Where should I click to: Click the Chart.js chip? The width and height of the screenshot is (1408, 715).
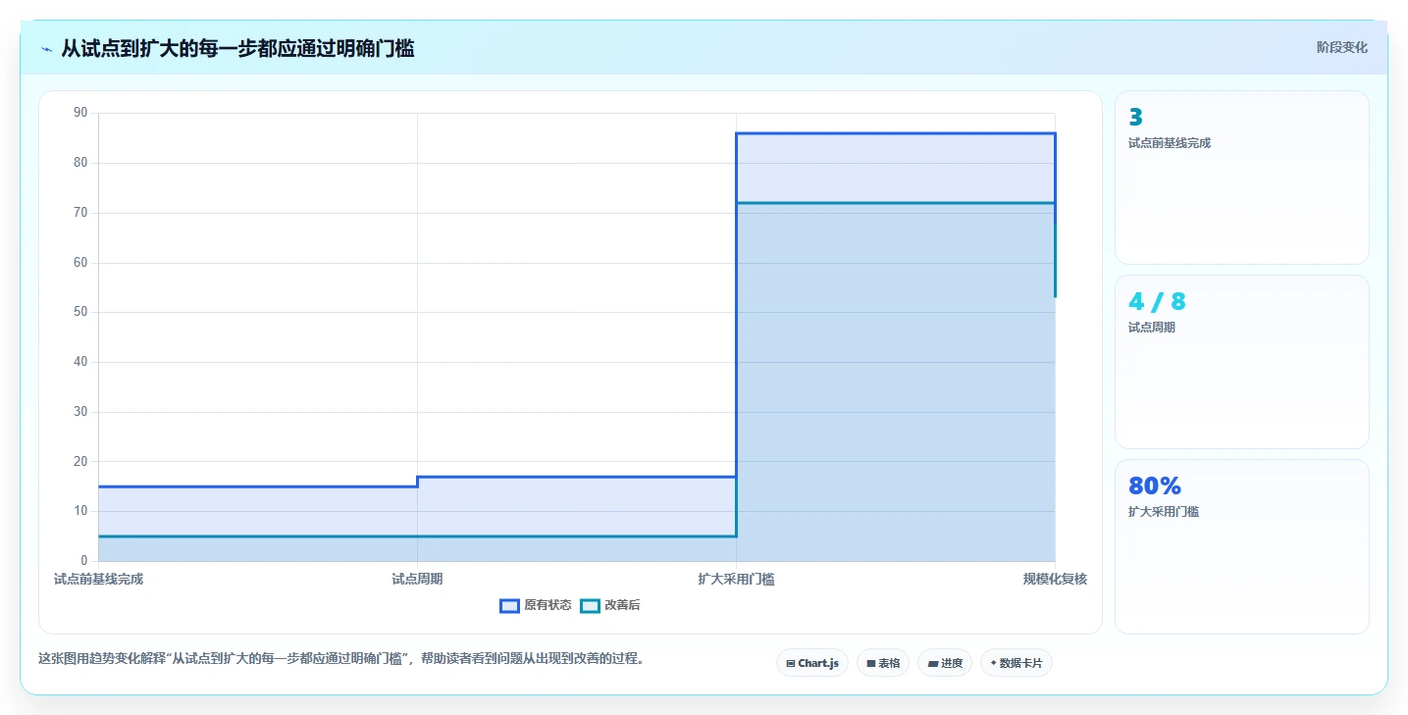(x=812, y=663)
